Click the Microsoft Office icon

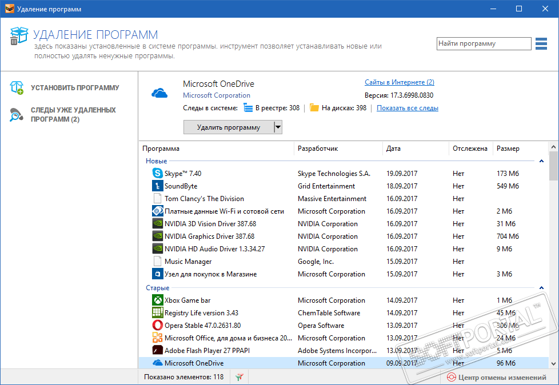(158, 338)
